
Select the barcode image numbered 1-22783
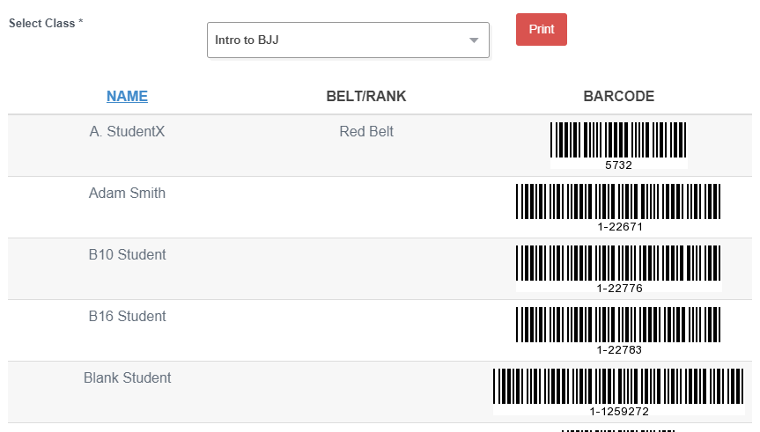pyautogui.click(x=618, y=330)
